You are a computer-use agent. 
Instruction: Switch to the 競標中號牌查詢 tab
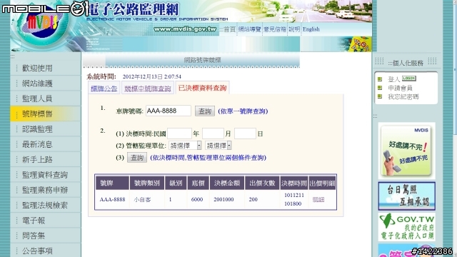point(148,89)
